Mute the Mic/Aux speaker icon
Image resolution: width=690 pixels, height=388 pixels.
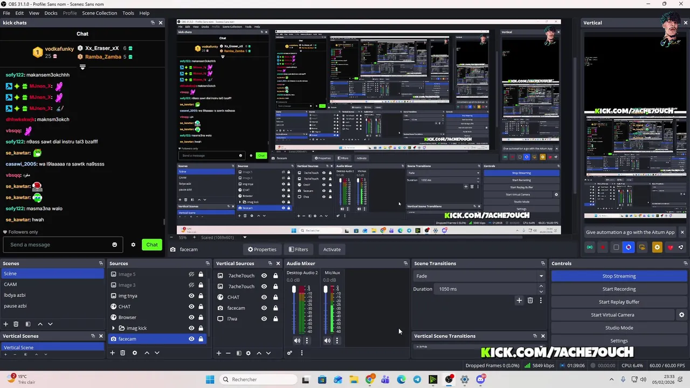pyautogui.click(x=327, y=341)
